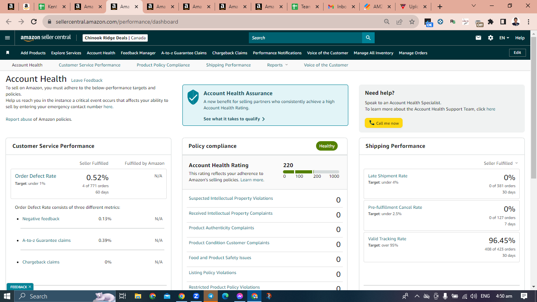Switch to the Inbox browser tab
The width and height of the screenshot is (537, 302).
pos(341,7)
